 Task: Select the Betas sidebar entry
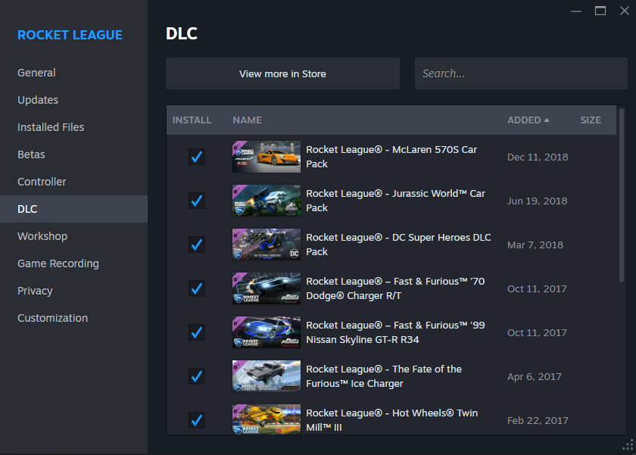[31, 154]
